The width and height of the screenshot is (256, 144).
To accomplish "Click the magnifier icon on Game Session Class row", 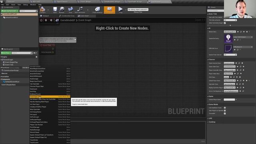I will tap(239, 63).
